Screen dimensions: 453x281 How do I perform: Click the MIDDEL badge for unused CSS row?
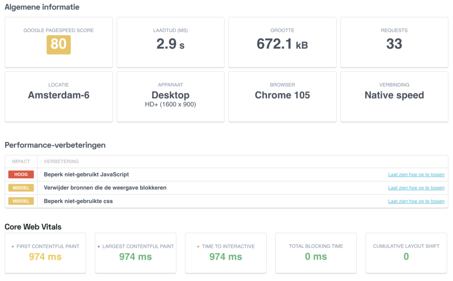click(21, 201)
